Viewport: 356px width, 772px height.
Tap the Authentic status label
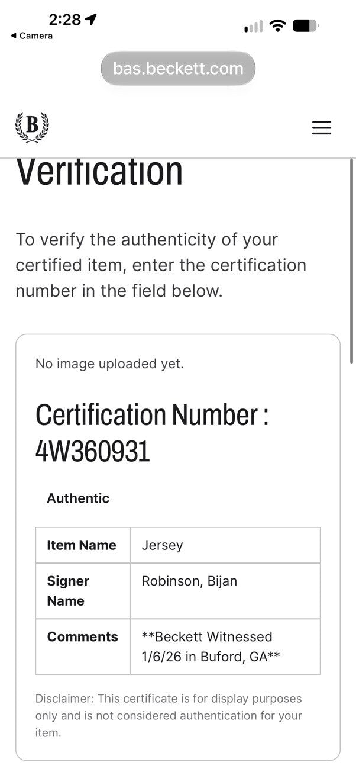click(x=78, y=498)
